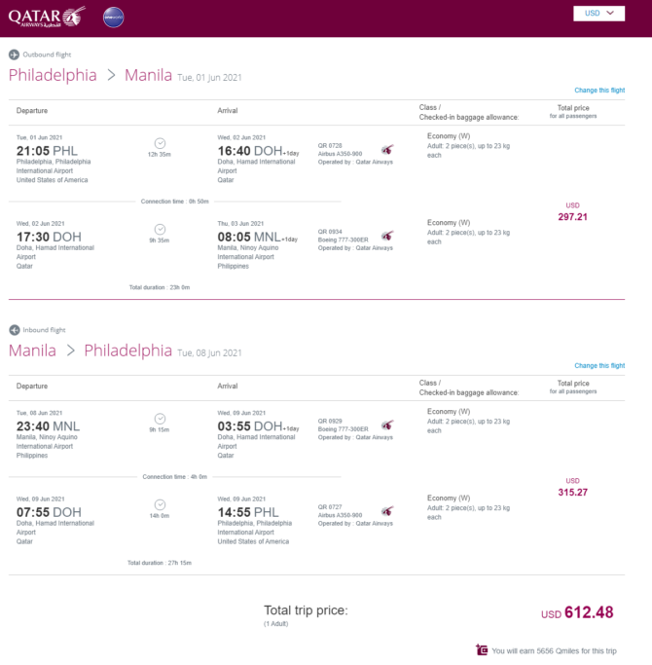The image size is (652, 665).
Task: Click the oryx airline logo beside QR 0934
Action: tap(387, 236)
